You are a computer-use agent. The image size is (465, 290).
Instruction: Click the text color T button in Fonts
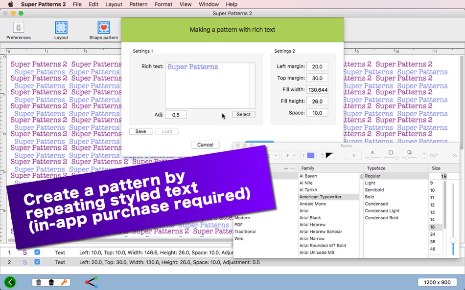click(308, 155)
